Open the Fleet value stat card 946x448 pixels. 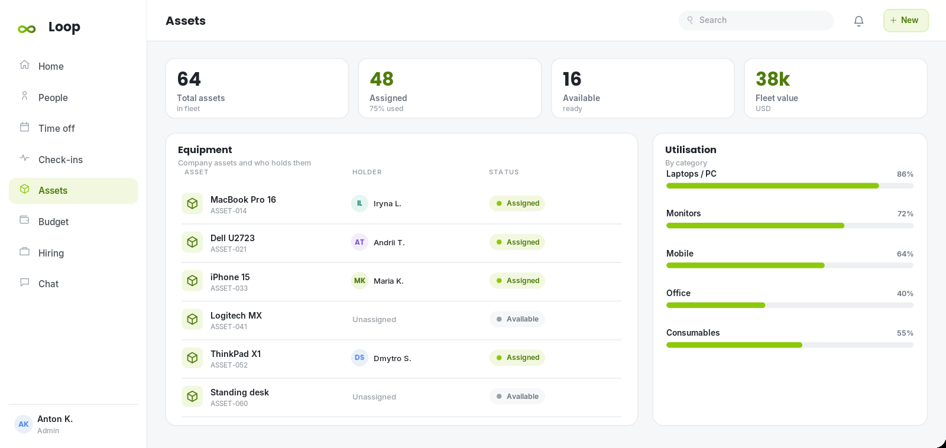[835, 89]
